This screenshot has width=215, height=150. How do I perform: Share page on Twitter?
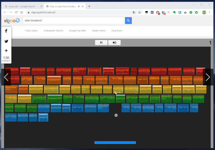coord(6,41)
